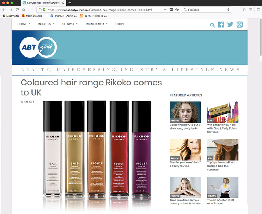Screen dimensions: 262x214
Task: Open Barbering long curly locks article link
Action: coord(185,126)
